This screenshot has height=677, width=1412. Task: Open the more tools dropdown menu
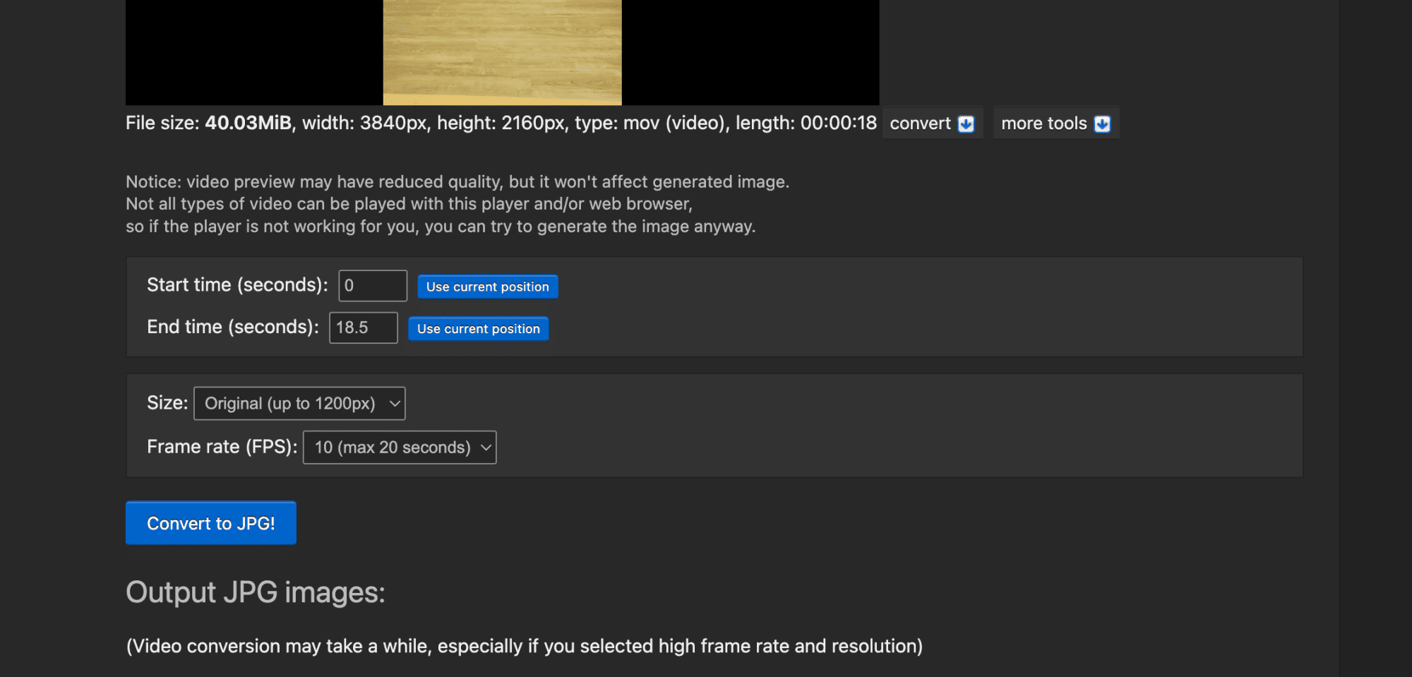1055,124
